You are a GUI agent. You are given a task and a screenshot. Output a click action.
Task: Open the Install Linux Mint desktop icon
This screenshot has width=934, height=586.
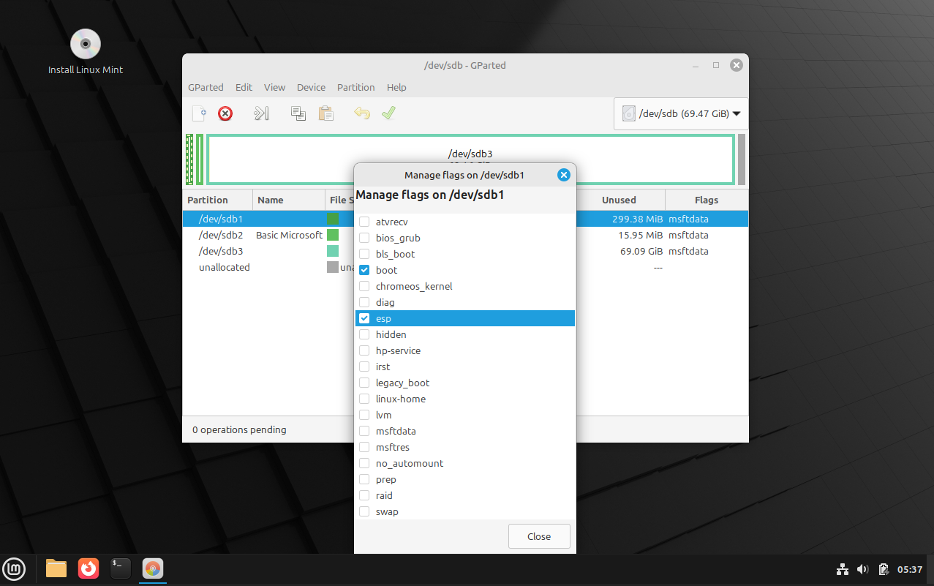(86, 52)
